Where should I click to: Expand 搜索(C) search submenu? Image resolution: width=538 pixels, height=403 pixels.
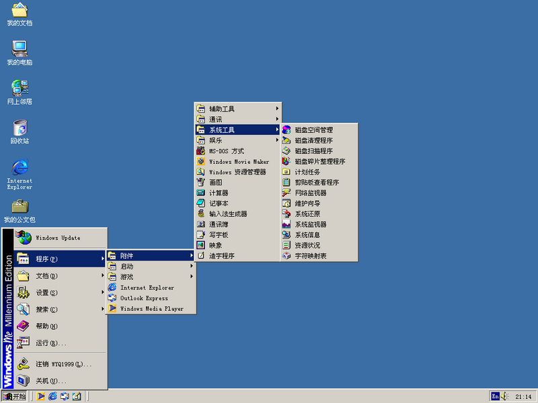coord(60,309)
